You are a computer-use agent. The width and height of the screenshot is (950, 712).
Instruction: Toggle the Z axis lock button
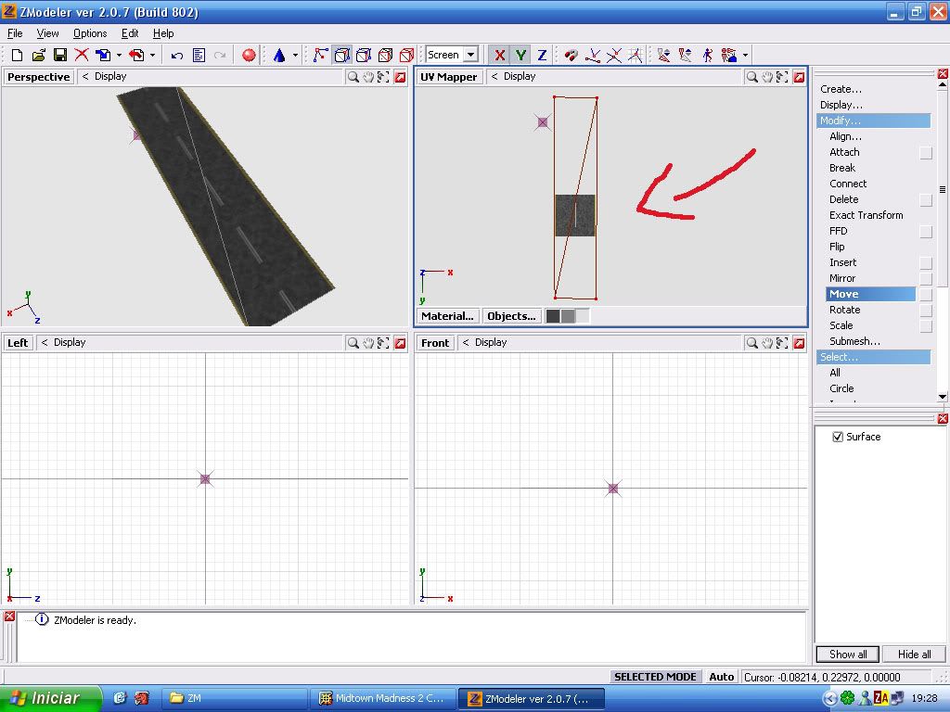tap(542, 56)
